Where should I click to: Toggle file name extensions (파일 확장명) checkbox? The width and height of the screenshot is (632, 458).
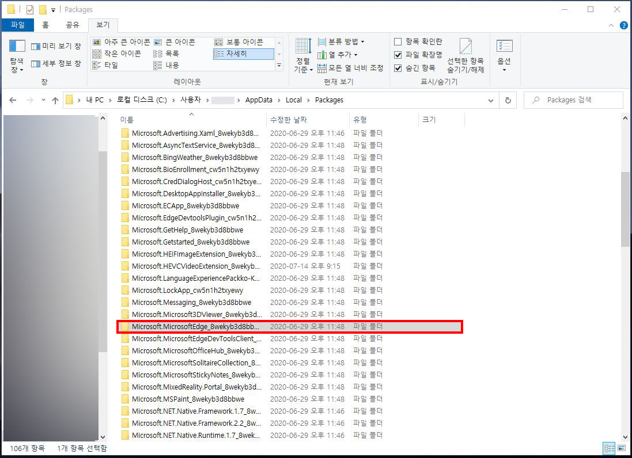coord(398,55)
